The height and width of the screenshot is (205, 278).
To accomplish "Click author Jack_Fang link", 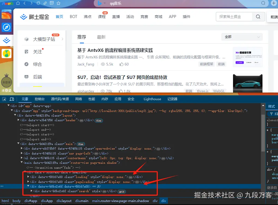I will coord(86,64).
